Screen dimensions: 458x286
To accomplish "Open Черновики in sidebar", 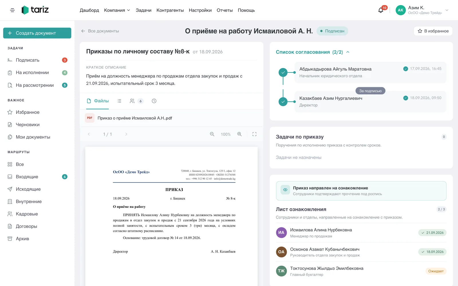I will (37, 125).
